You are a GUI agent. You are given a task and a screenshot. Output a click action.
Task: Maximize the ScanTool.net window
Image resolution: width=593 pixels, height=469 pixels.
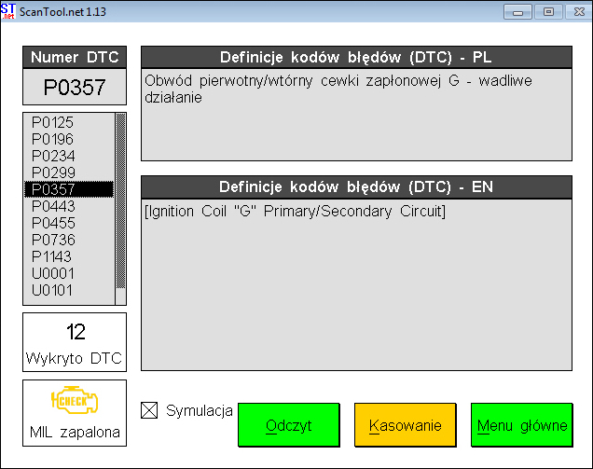pos(549,11)
